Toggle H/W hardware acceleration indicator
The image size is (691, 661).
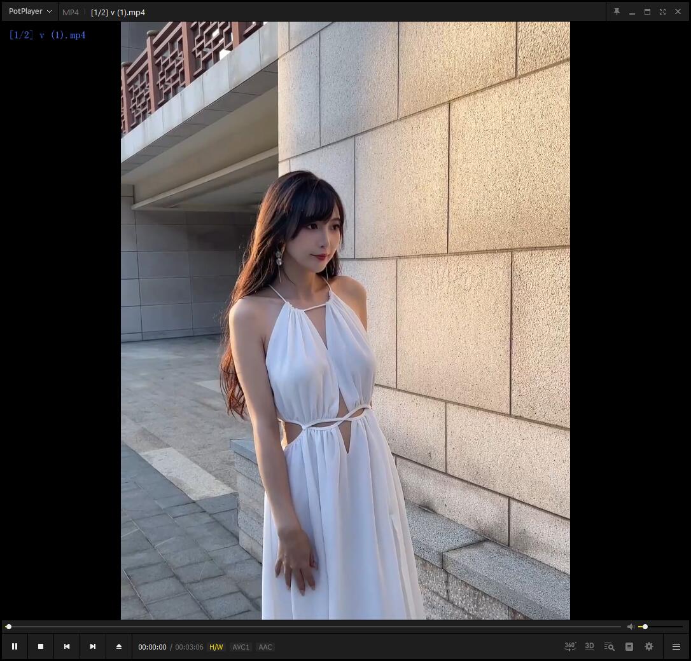(216, 647)
